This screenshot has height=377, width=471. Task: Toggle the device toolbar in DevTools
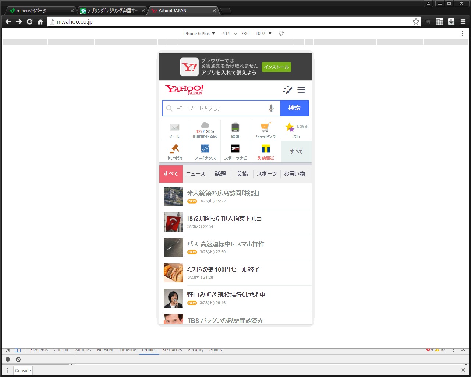click(x=18, y=350)
